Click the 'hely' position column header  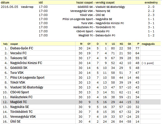click(5, 44)
